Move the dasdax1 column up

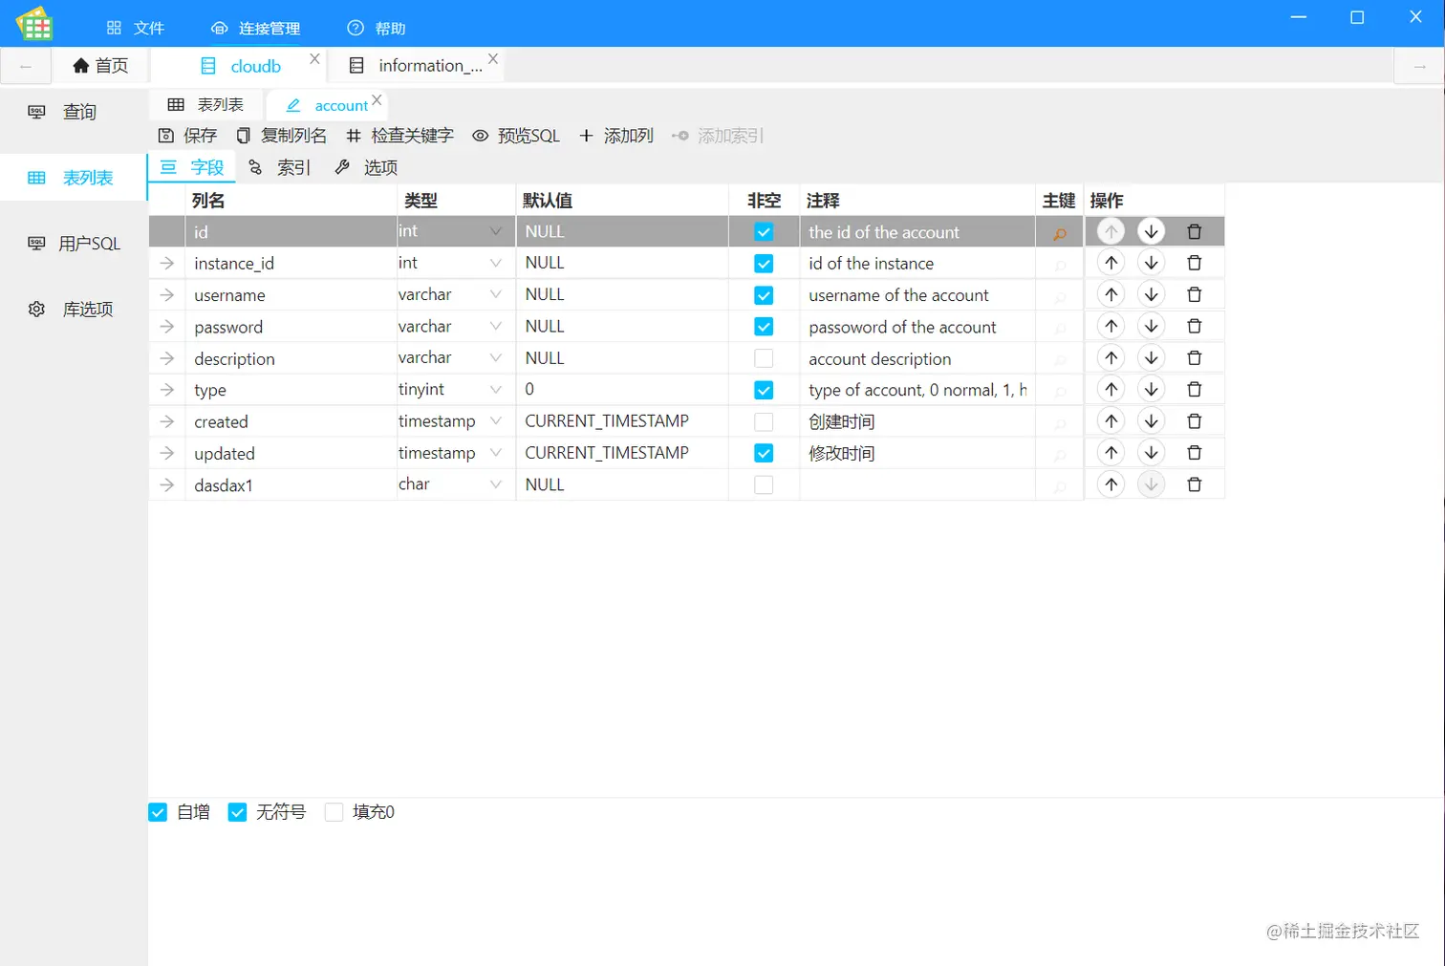pyautogui.click(x=1111, y=484)
